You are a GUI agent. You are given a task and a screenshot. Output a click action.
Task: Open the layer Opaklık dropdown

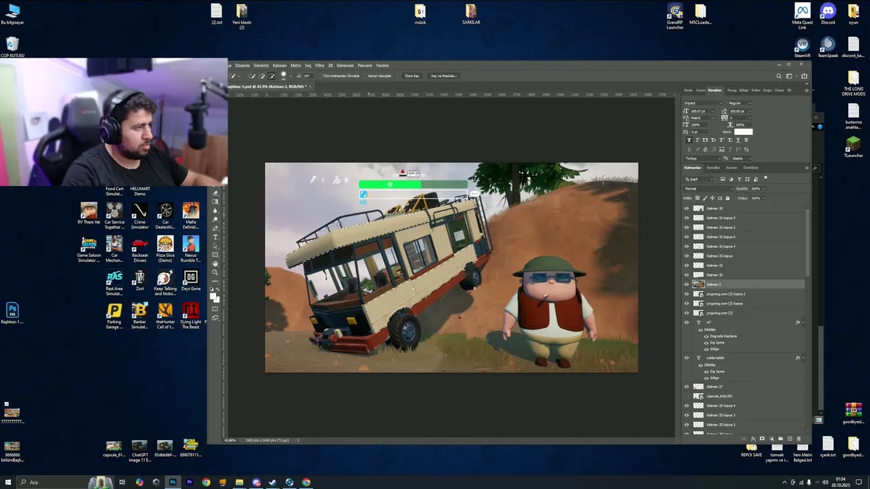pyautogui.click(x=764, y=189)
